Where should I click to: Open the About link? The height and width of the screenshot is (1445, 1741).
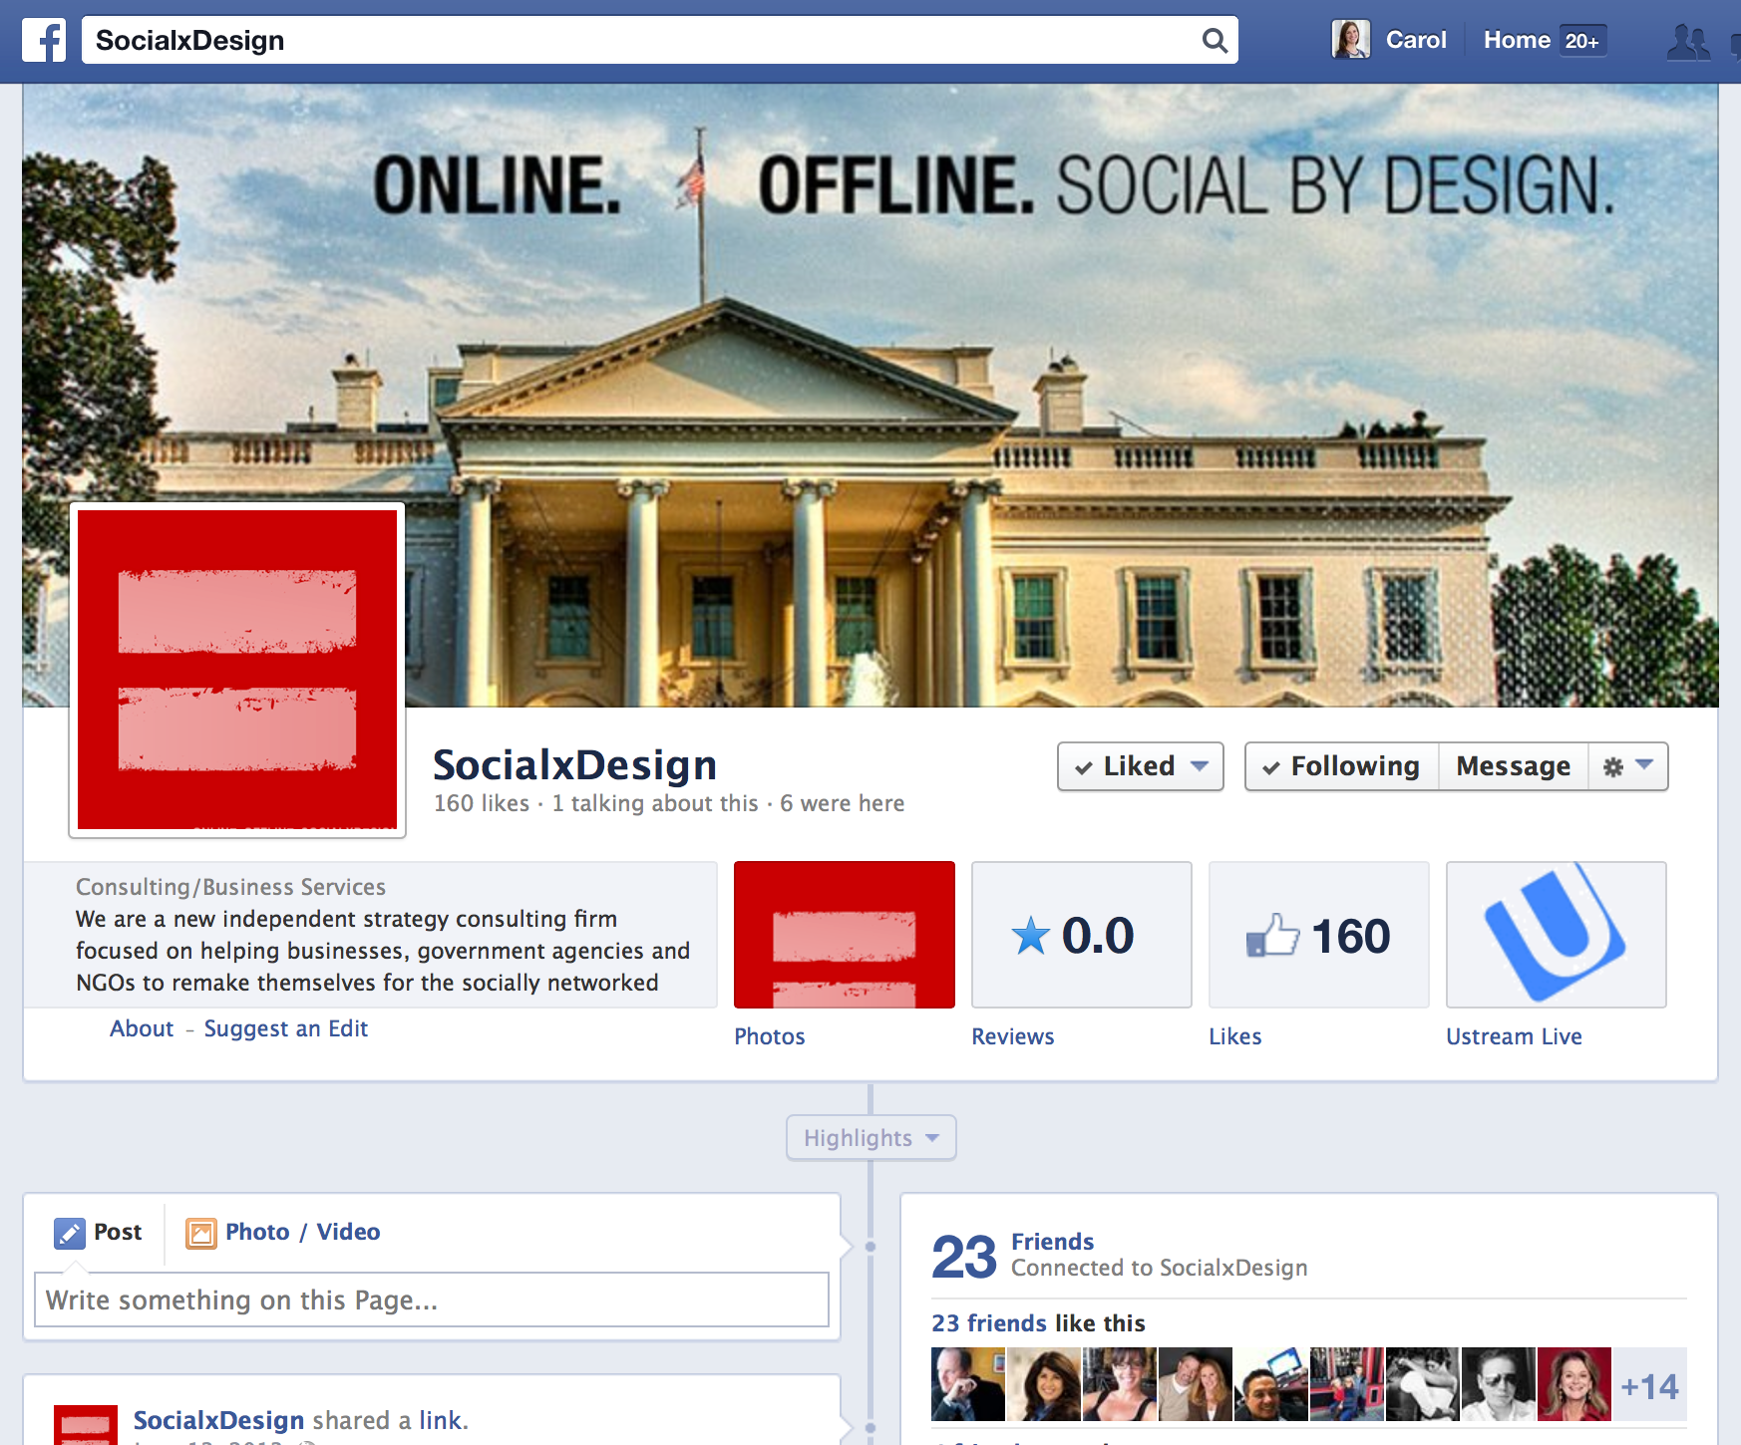142,1028
